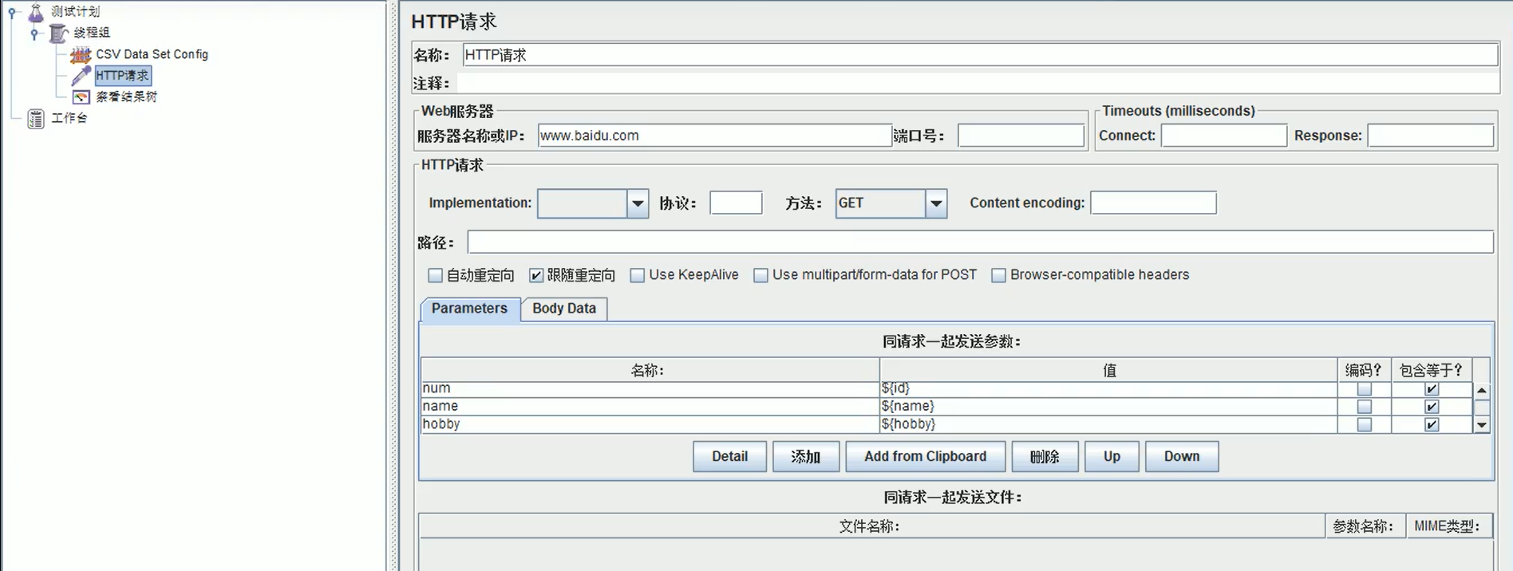The image size is (1513, 571).
Task: Click the 注释 comment input field
Action: point(980,83)
